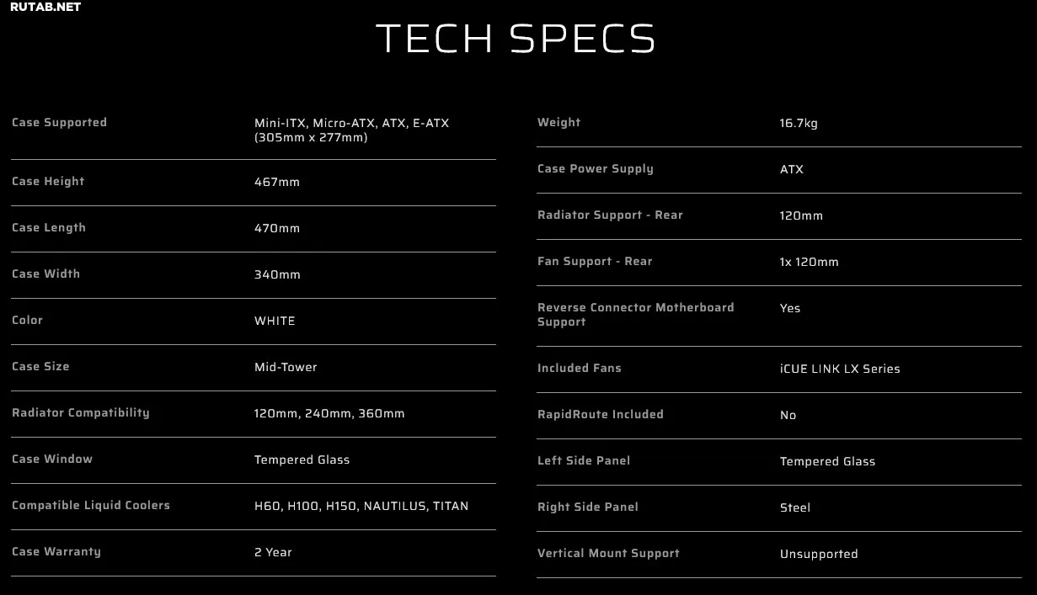
Task: Click the Mid-Tower case size value
Action: click(x=286, y=367)
